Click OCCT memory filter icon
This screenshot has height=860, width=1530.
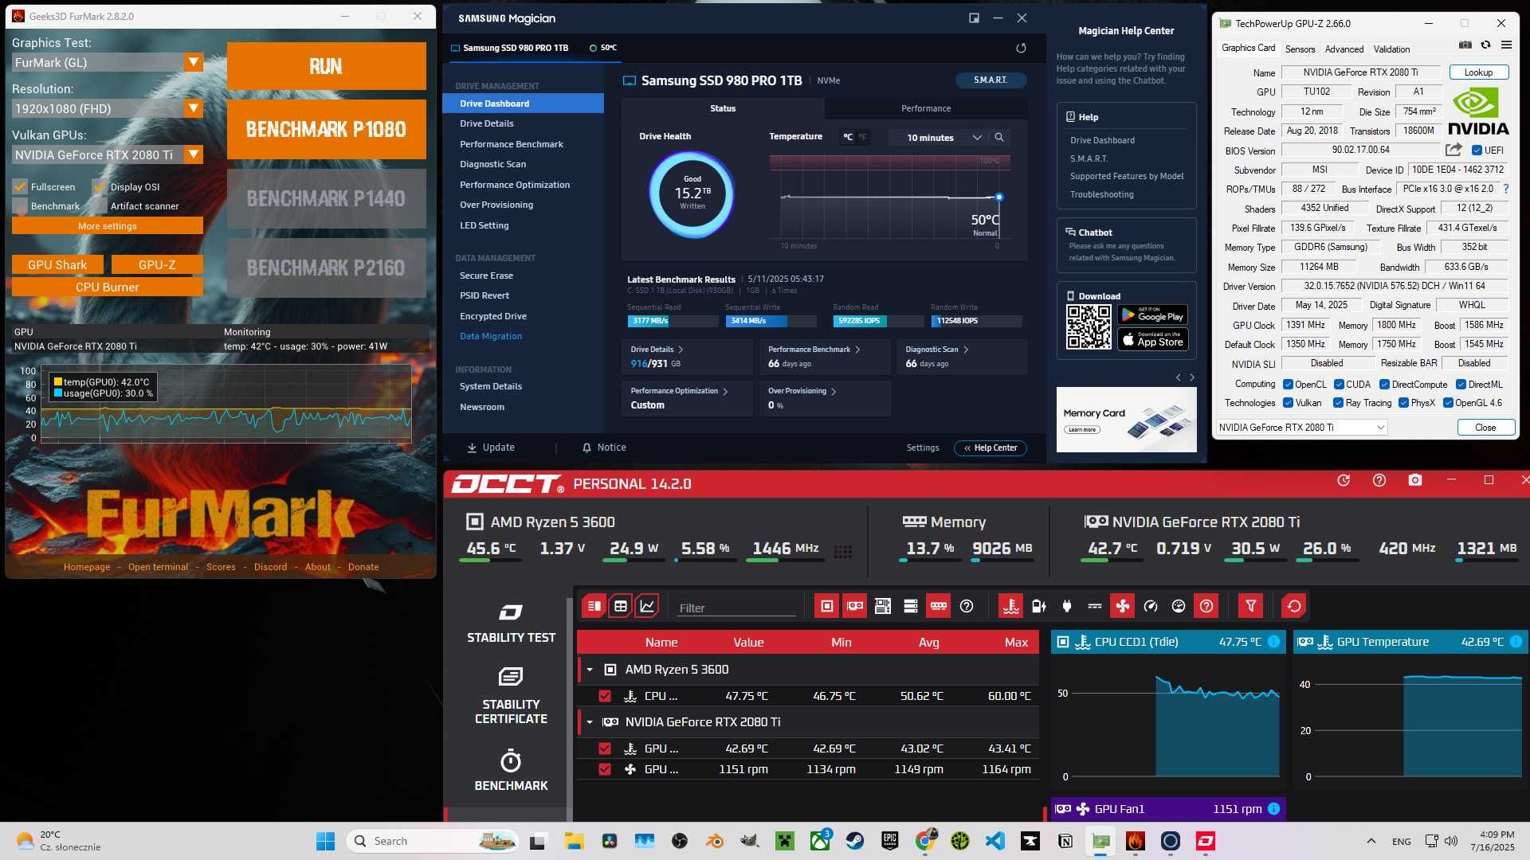[939, 607]
